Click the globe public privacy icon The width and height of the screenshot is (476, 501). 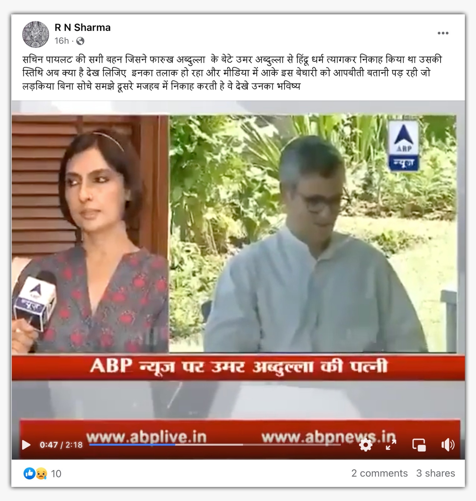(80, 41)
